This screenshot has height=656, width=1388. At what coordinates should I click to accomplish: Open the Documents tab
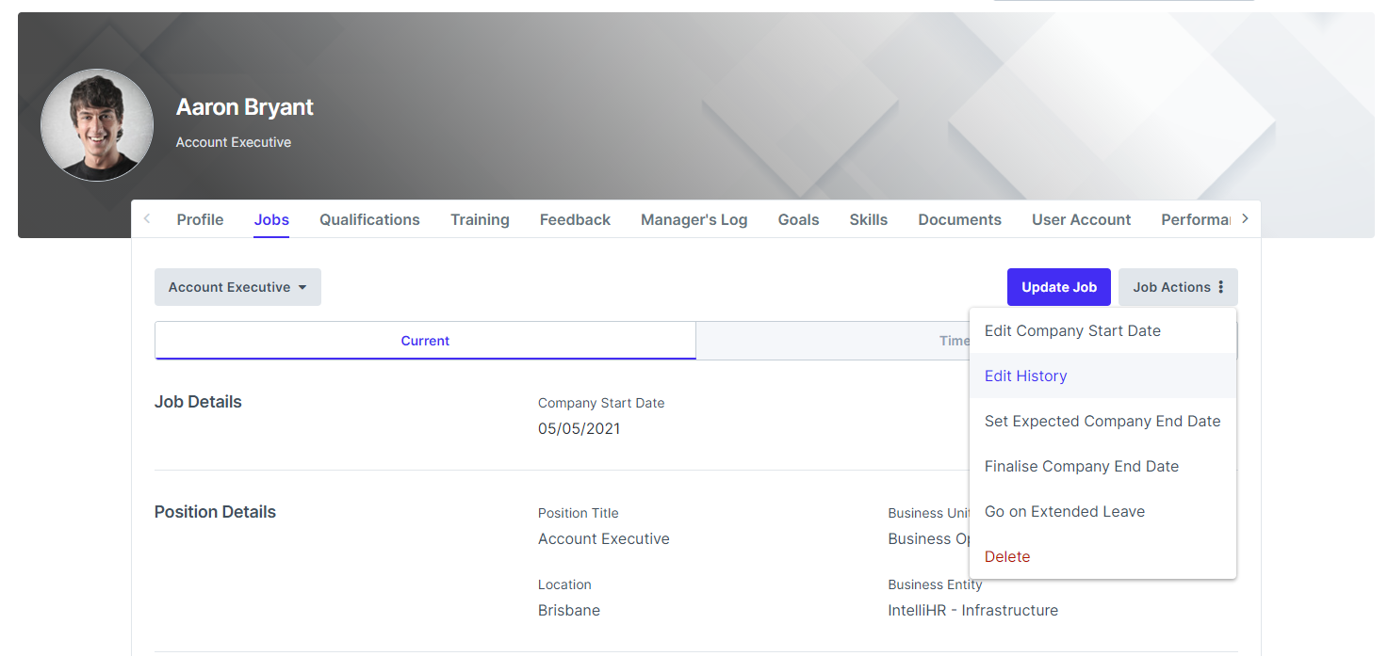pyautogui.click(x=959, y=219)
